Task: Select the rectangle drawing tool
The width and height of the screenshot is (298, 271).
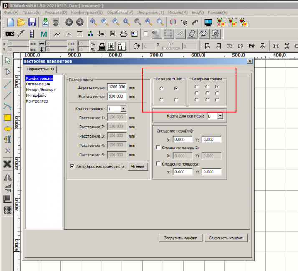Action: click(x=7, y=118)
